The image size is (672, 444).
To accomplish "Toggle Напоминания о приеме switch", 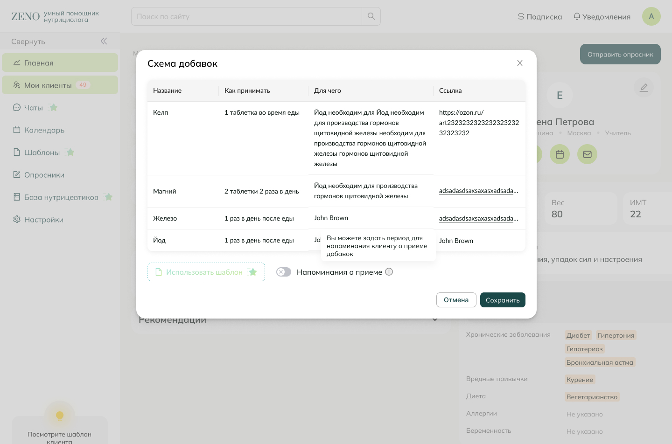I will coord(284,272).
